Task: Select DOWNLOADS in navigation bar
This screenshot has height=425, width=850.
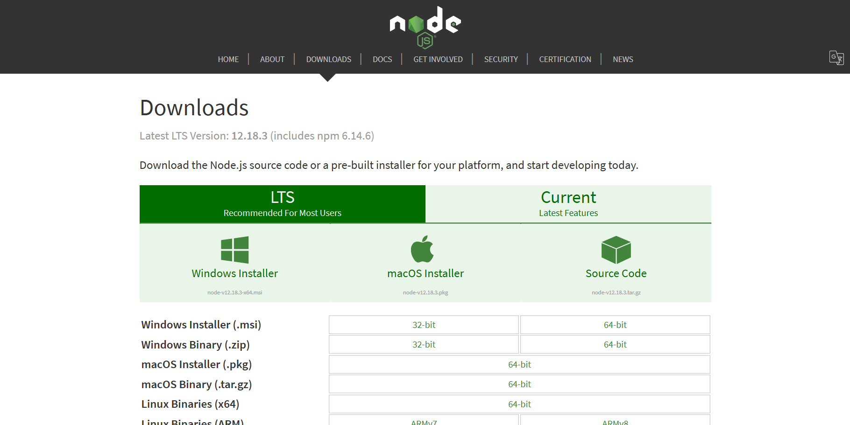Action: [329, 59]
